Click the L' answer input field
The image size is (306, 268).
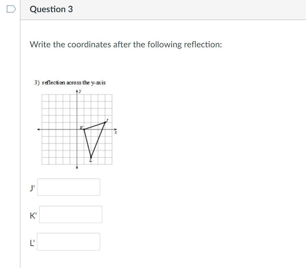click(x=69, y=241)
